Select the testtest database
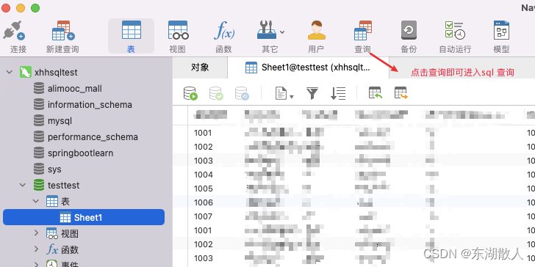 tap(63, 186)
